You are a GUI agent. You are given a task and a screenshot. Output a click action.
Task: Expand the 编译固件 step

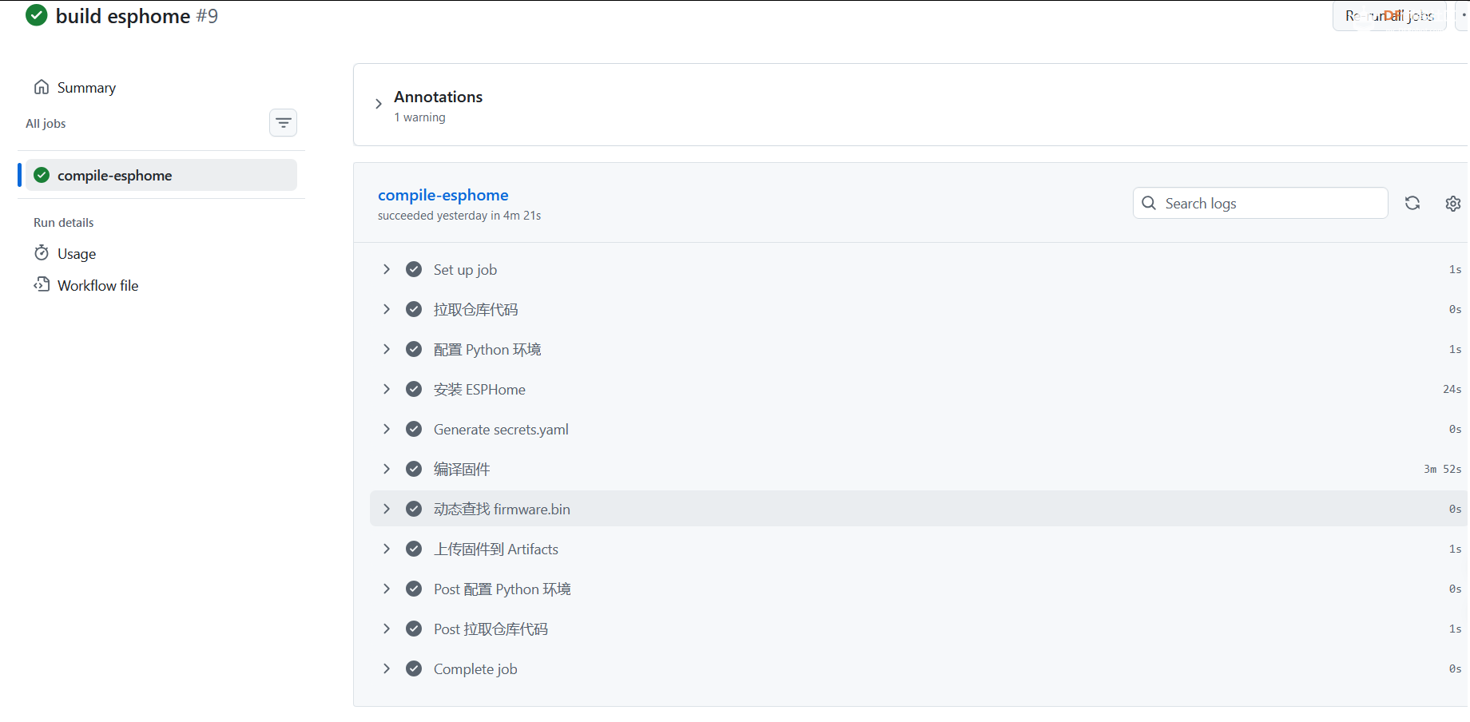387,469
